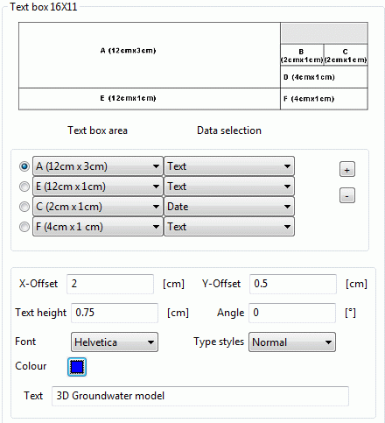The image size is (385, 423).
Task: Open the blue Colour swatch picker
Action: 77,367
